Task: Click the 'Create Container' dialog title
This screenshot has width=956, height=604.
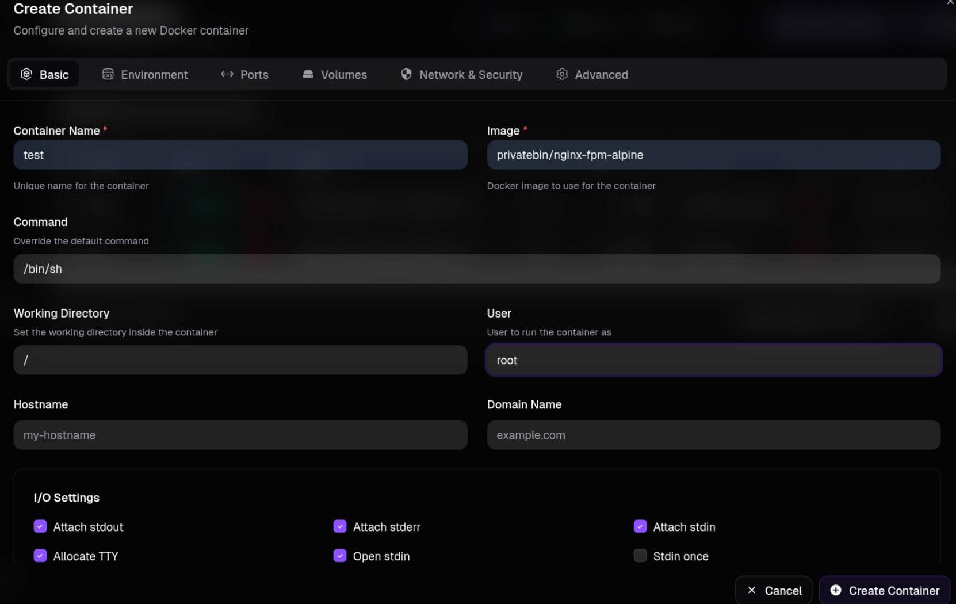Action: [x=73, y=9]
